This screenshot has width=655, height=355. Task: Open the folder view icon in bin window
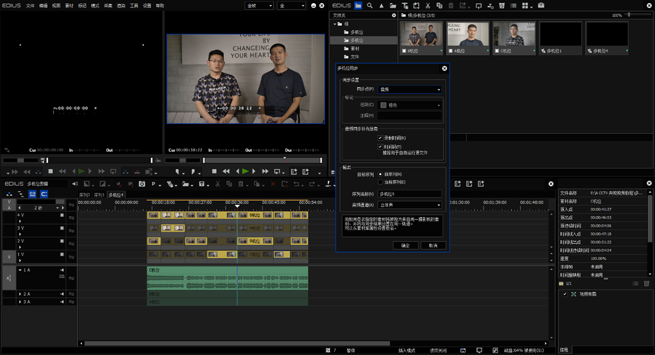tap(358, 5)
